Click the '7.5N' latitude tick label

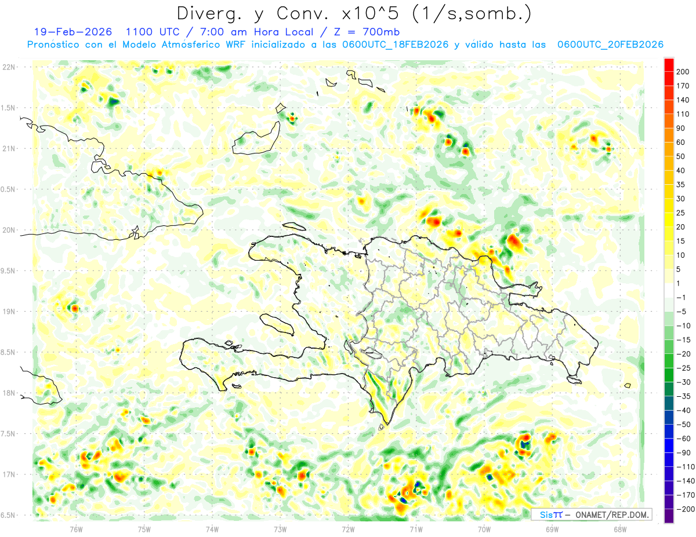(9, 433)
